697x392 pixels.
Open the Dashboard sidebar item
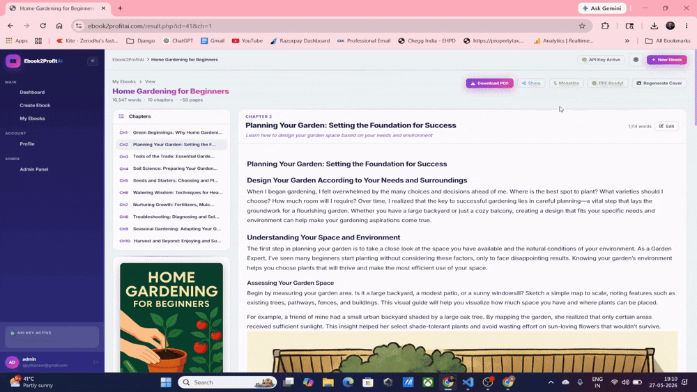(32, 93)
